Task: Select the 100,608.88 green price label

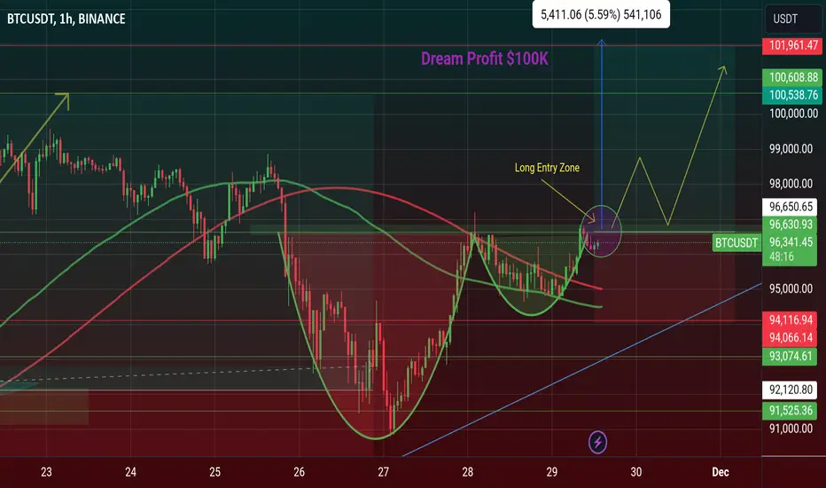Action: (x=791, y=77)
